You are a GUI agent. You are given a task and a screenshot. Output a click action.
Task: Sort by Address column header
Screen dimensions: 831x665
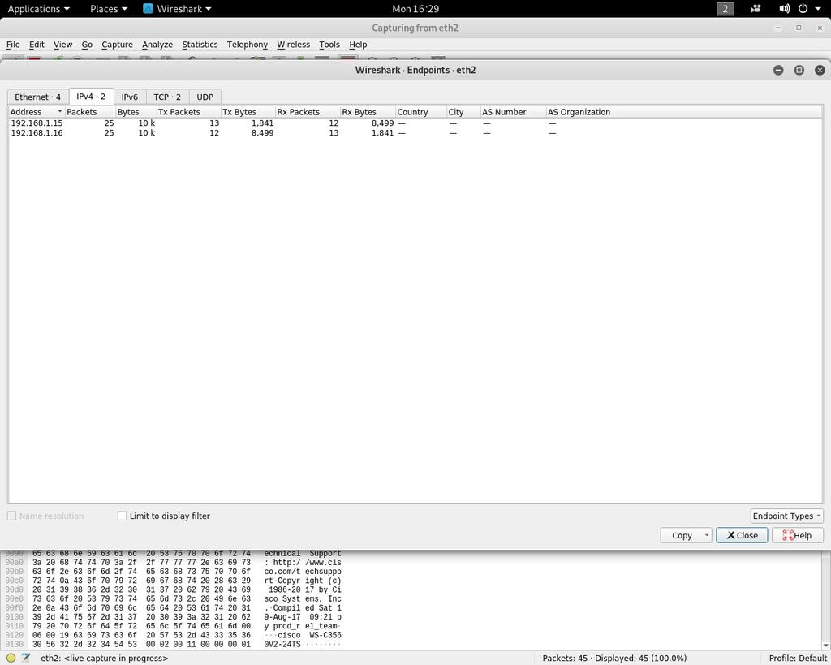pyautogui.click(x=36, y=112)
